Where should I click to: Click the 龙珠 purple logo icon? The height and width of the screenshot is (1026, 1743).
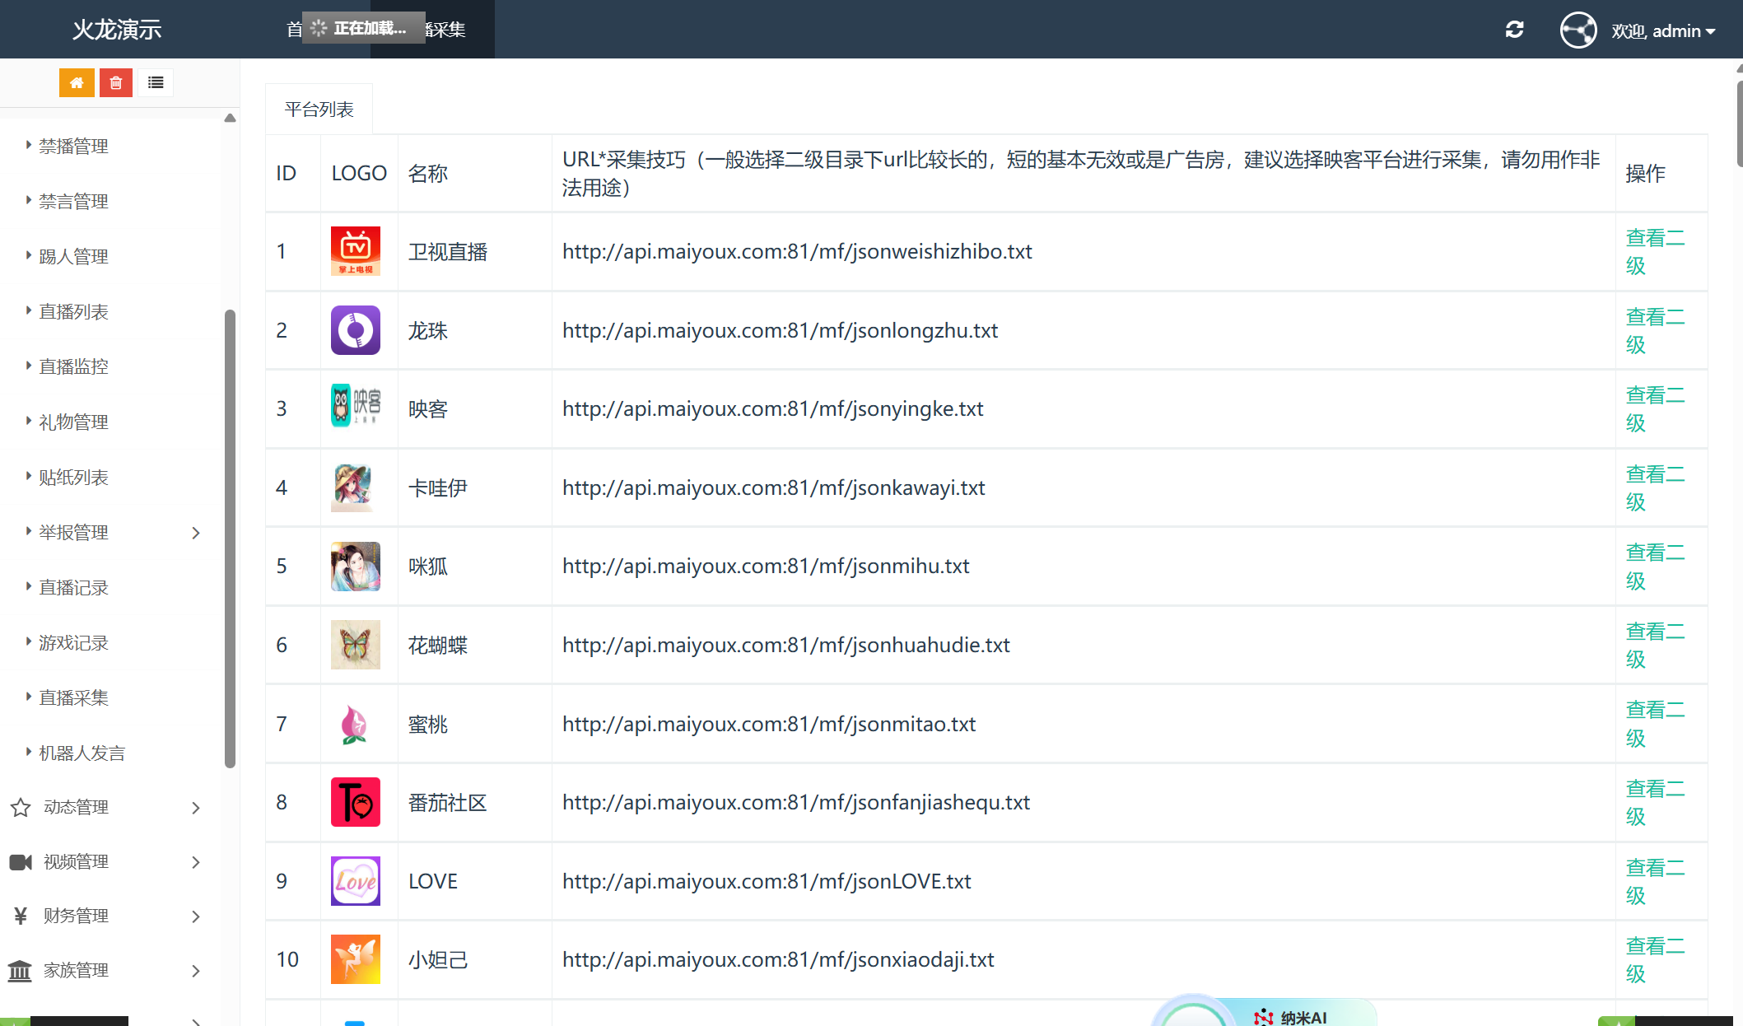[x=355, y=330]
